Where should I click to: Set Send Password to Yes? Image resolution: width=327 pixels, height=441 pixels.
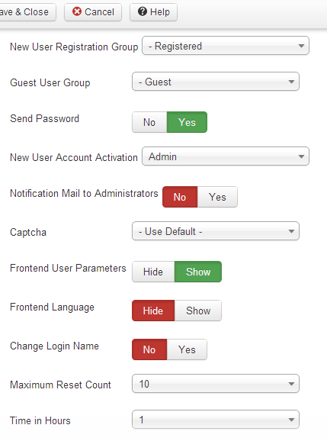tap(187, 122)
